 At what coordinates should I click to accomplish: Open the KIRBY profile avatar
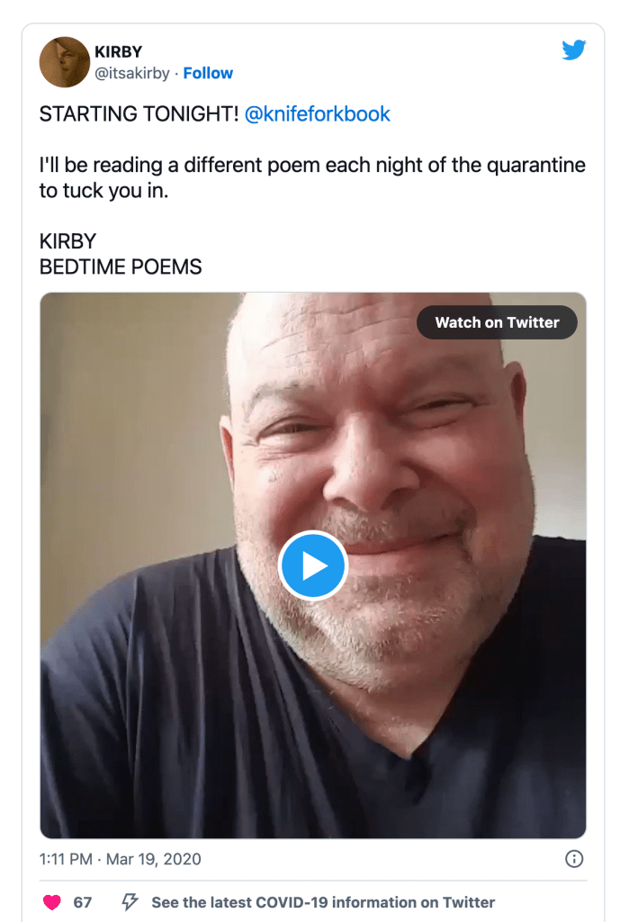click(x=64, y=62)
